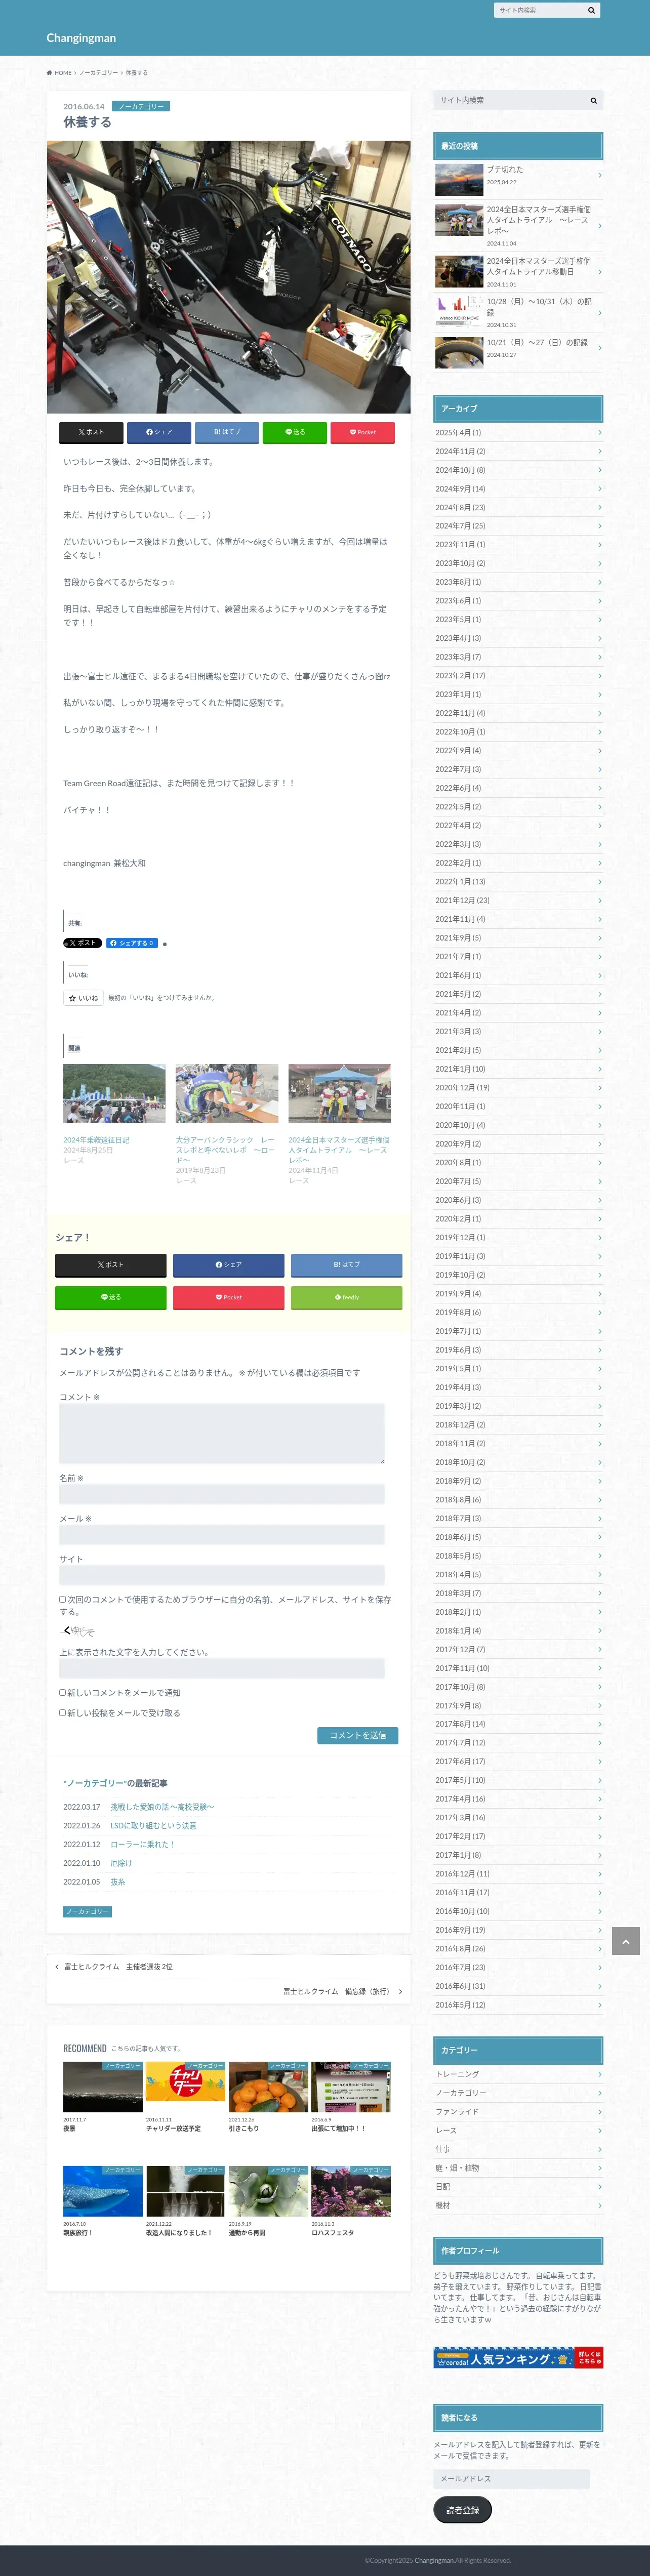Open related post 2024年乗鞍遠征日記 thumbnail
Viewport: 650px width, 2576px height.
click(114, 1093)
